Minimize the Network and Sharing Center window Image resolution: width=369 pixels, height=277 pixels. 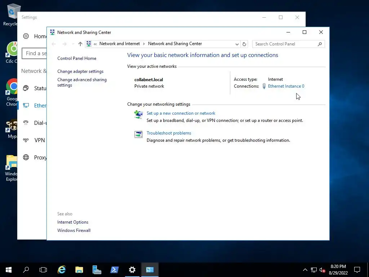[x=288, y=32]
